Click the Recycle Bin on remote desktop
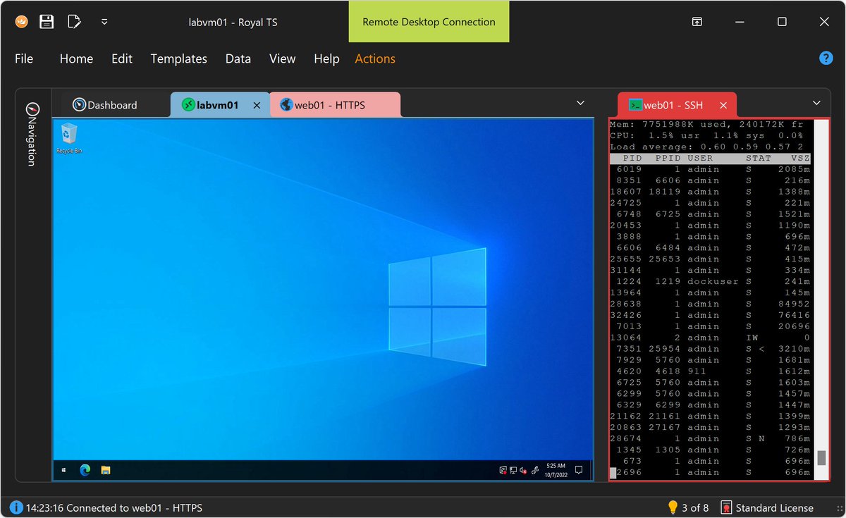The image size is (846, 518). pyautogui.click(x=70, y=138)
